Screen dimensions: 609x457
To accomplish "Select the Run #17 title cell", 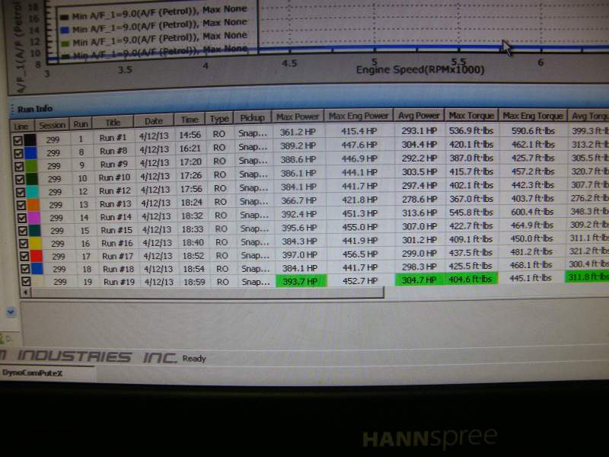I will pos(116,256).
